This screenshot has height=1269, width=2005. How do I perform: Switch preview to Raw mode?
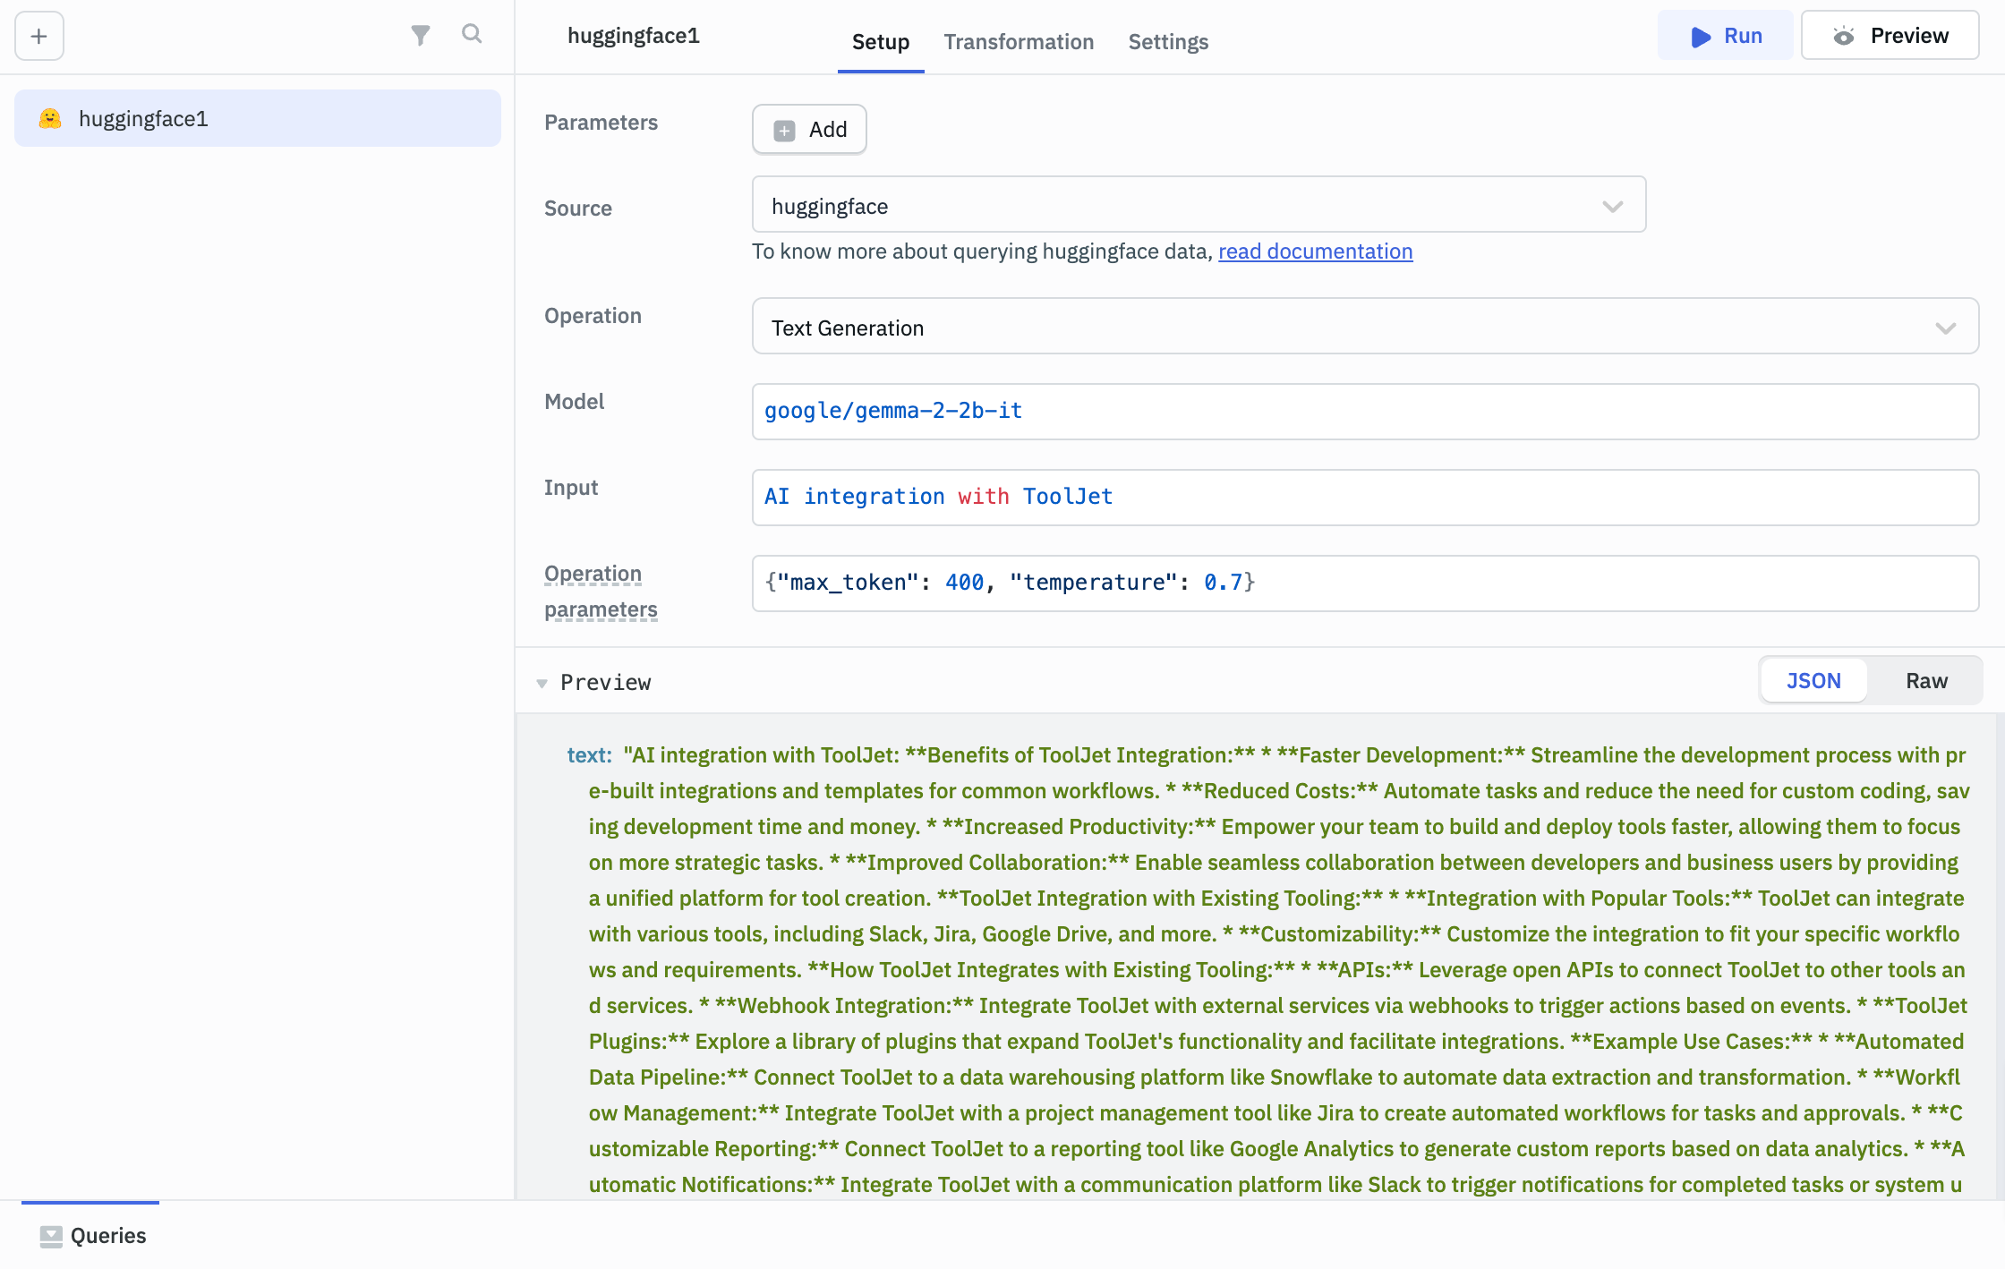tap(1926, 681)
